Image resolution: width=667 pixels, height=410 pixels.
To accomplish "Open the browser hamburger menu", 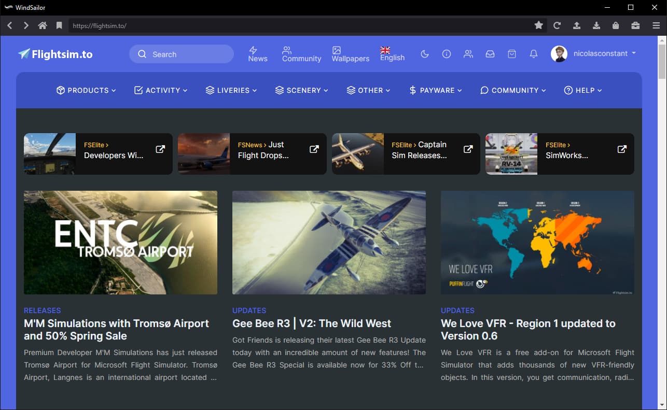I will (x=656, y=25).
